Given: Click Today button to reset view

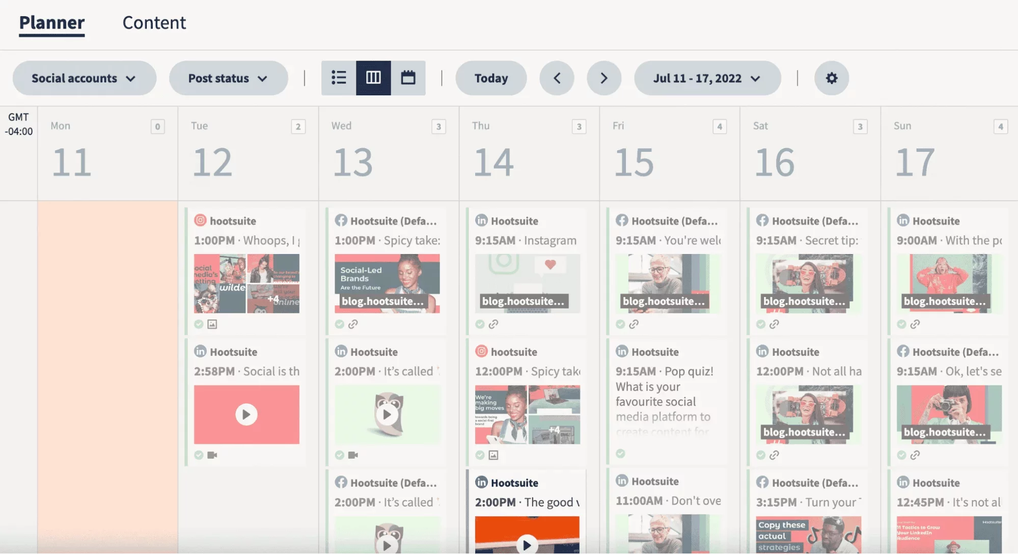Looking at the screenshot, I should coord(491,77).
